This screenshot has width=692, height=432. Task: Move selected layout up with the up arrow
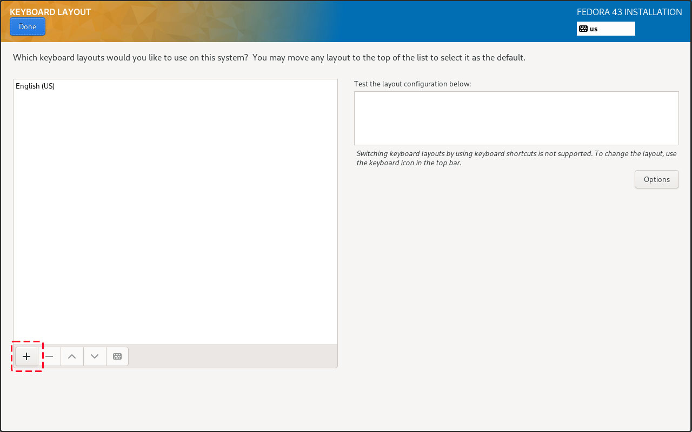pos(72,356)
